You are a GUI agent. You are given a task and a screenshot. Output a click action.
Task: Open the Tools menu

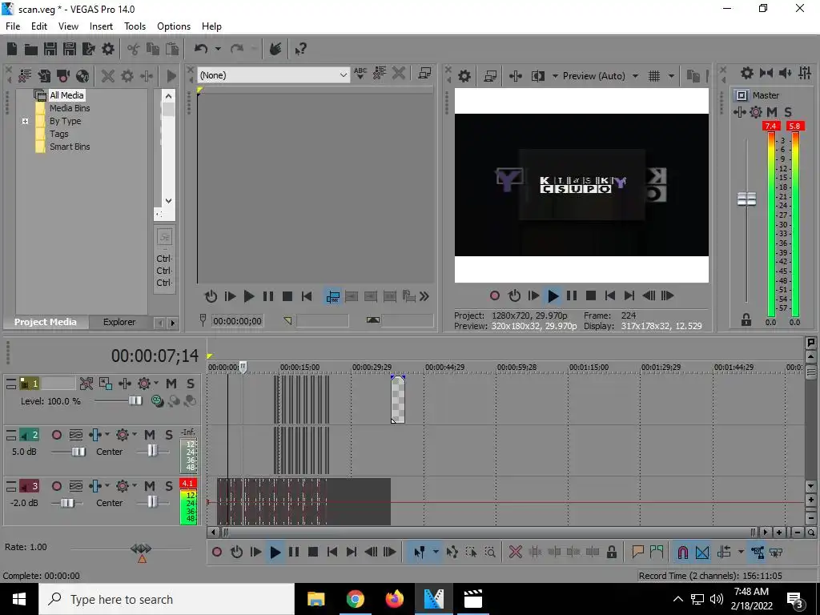pos(135,26)
